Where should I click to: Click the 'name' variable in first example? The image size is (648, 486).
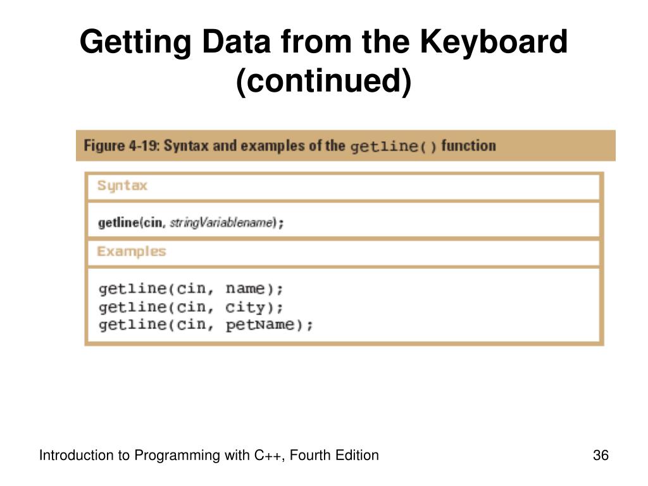click(245, 289)
